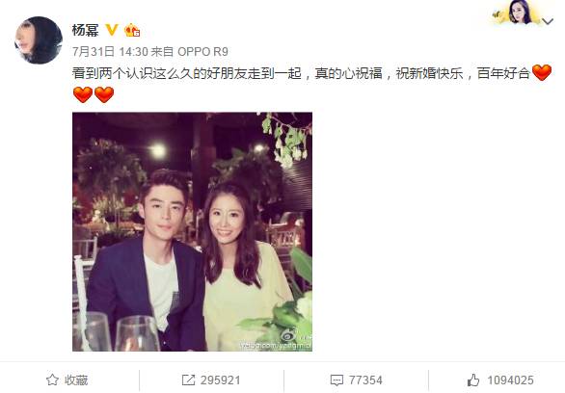Click the red heart emoji after 百年好合
This screenshot has height=393, width=565.
542,72
